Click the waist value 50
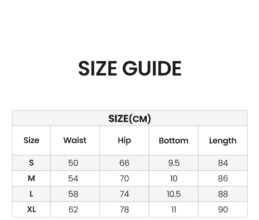 click(x=73, y=163)
